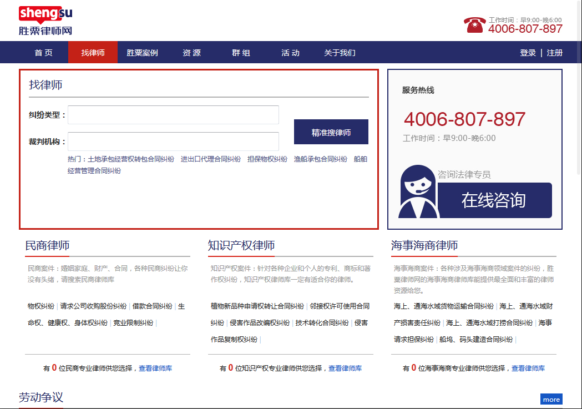582x409 pixels.
Task: Click 查看律师库 under 知识产权专业律师
Action: (x=345, y=368)
